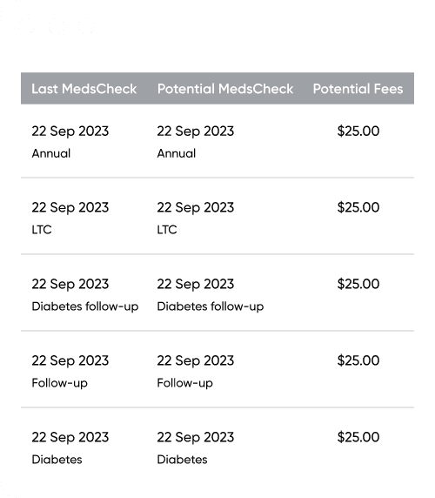435x498 pixels.
Task: Click the Last MedsCheck column header
Action: (x=84, y=89)
